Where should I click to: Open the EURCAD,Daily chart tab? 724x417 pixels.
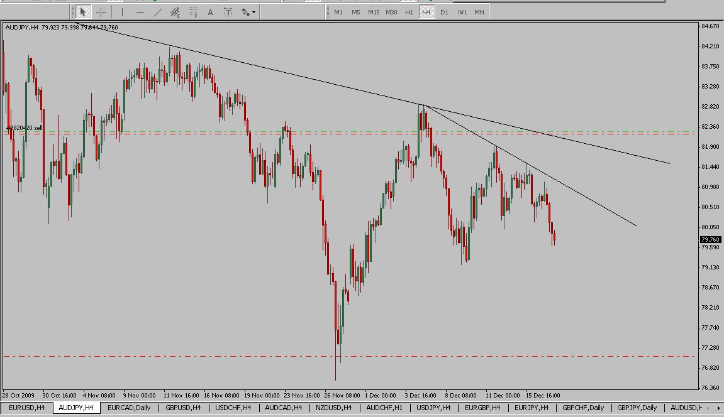[129, 408]
